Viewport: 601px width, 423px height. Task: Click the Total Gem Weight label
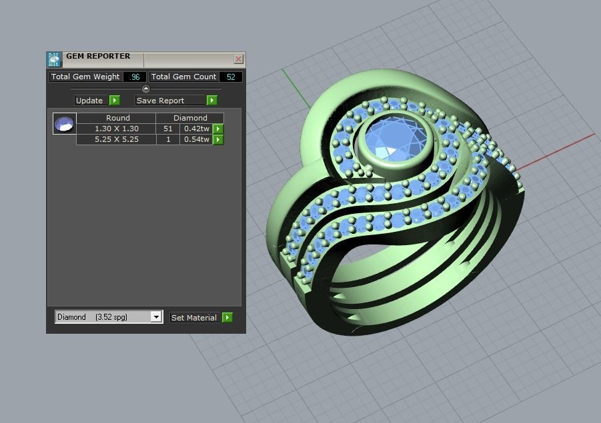85,77
